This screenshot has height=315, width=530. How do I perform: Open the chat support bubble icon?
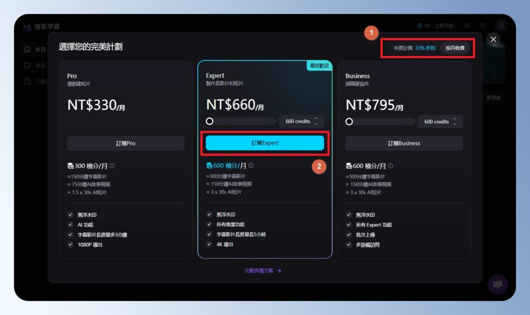pos(498,284)
